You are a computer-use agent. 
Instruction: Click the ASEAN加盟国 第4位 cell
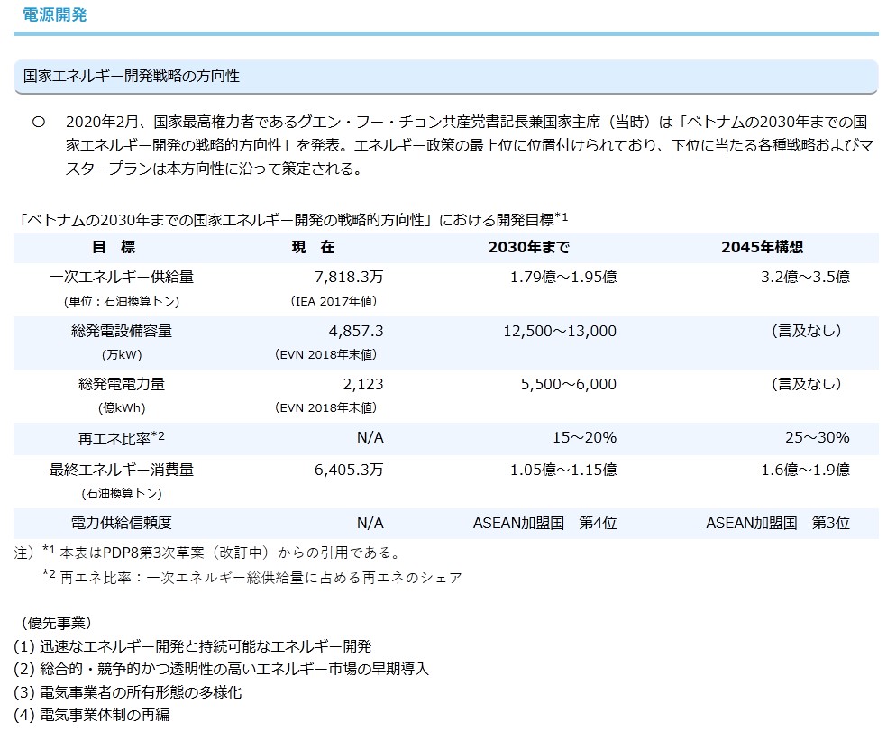tap(544, 523)
